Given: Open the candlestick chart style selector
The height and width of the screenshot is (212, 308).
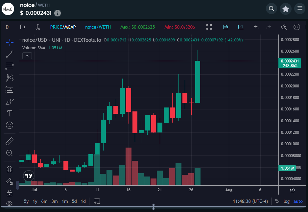Looking at the screenshot, I should [x=23, y=27].
